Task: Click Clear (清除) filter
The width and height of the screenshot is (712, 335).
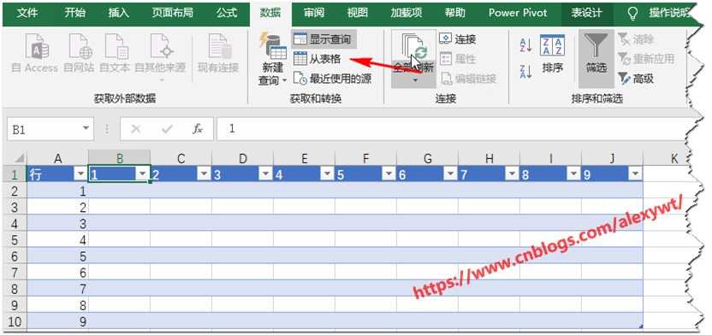Action: [636, 39]
